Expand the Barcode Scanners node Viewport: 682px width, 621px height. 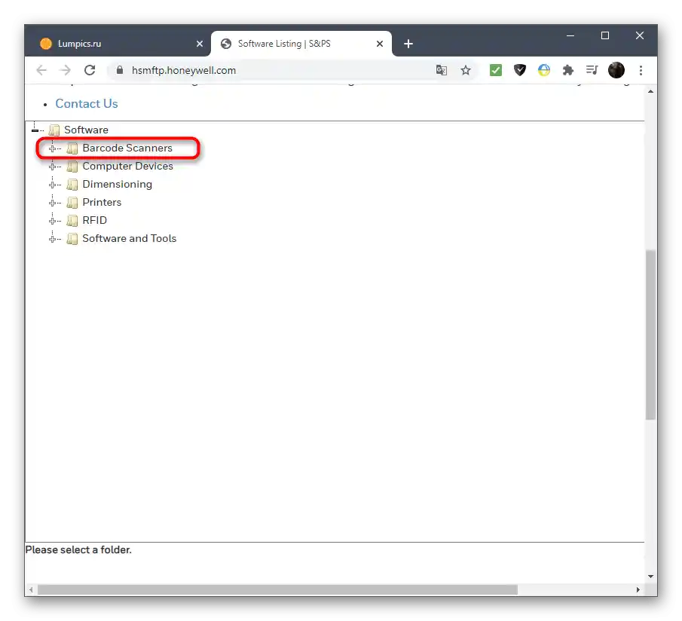pyautogui.click(x=52, y=148)
